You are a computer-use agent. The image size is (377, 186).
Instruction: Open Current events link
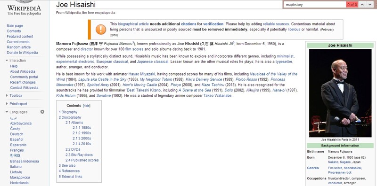click(18, 42)
